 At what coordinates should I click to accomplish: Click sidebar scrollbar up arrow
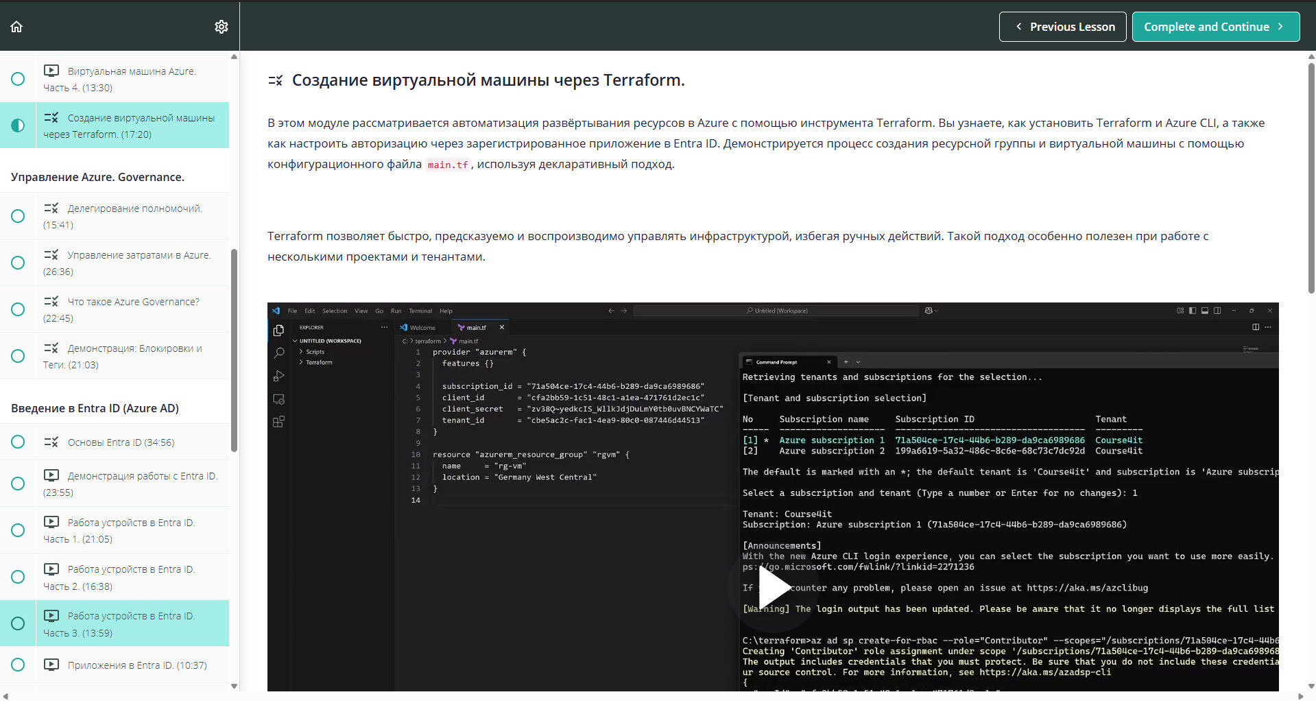[234, 56]
